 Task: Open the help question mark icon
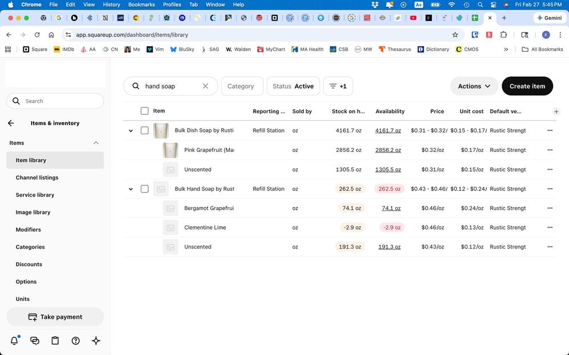[x=75, y=341]
